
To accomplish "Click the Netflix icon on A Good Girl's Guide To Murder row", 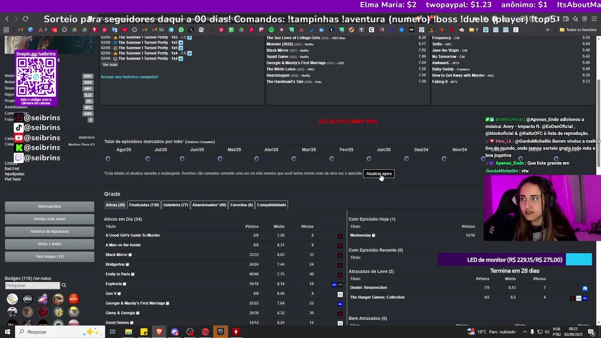I will (x=340, y=236).
